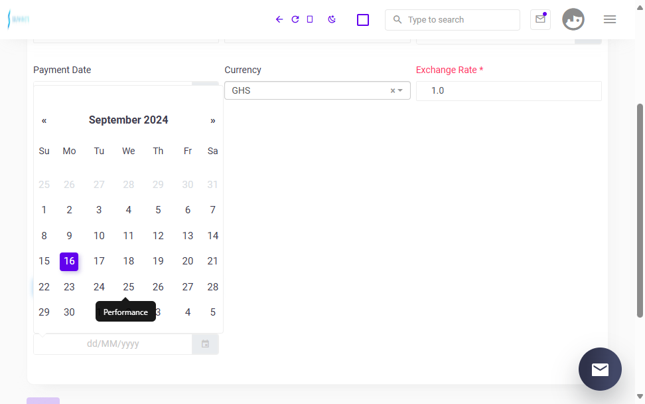Edit the Exchange Rate field value 1.0

click(508, 90)
